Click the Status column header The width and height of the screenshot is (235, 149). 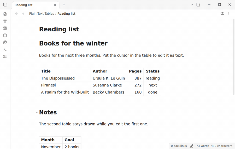click(x=153, y=71)
